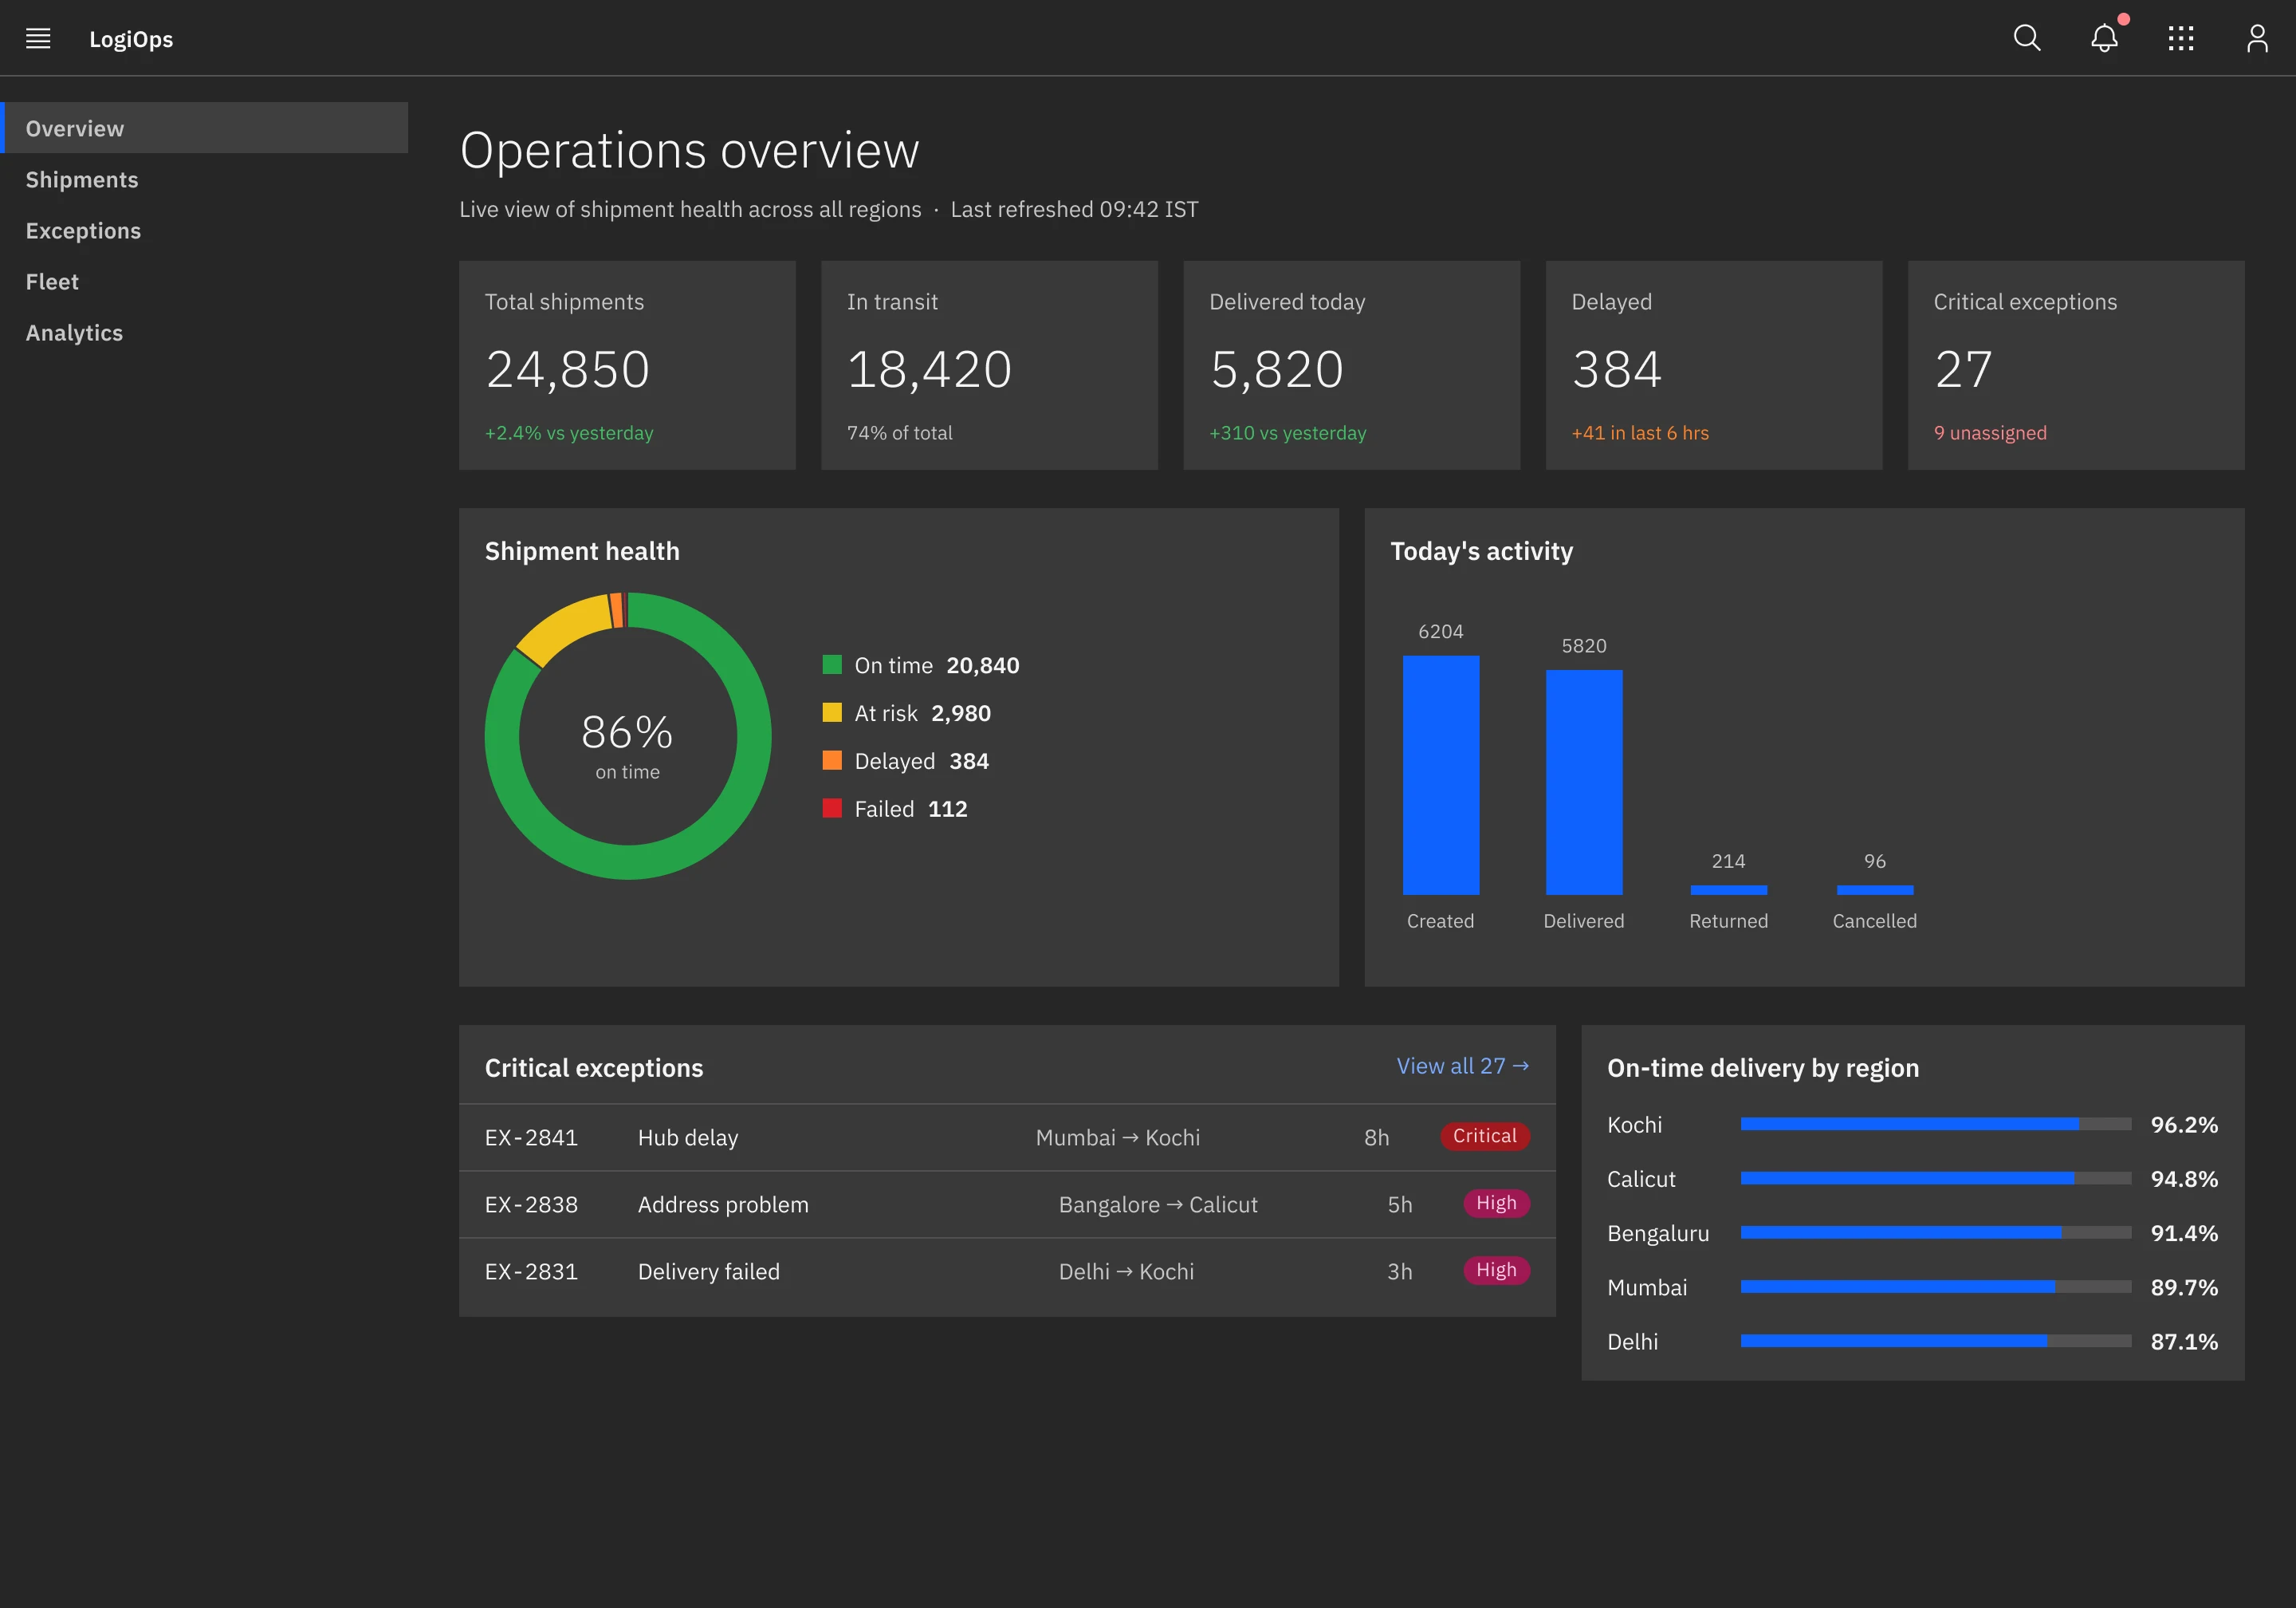
Task: Open exception EX-2838
Action: [x=1007, y=1204]
